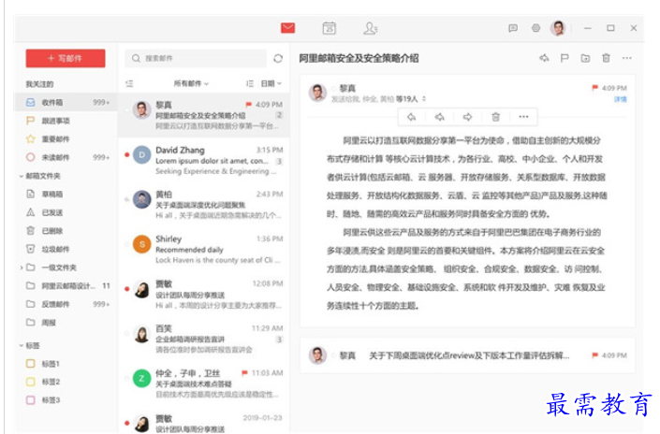Click the list sort icon beside 日期
Screen dimensions: 660x434
tap(250, 83)
